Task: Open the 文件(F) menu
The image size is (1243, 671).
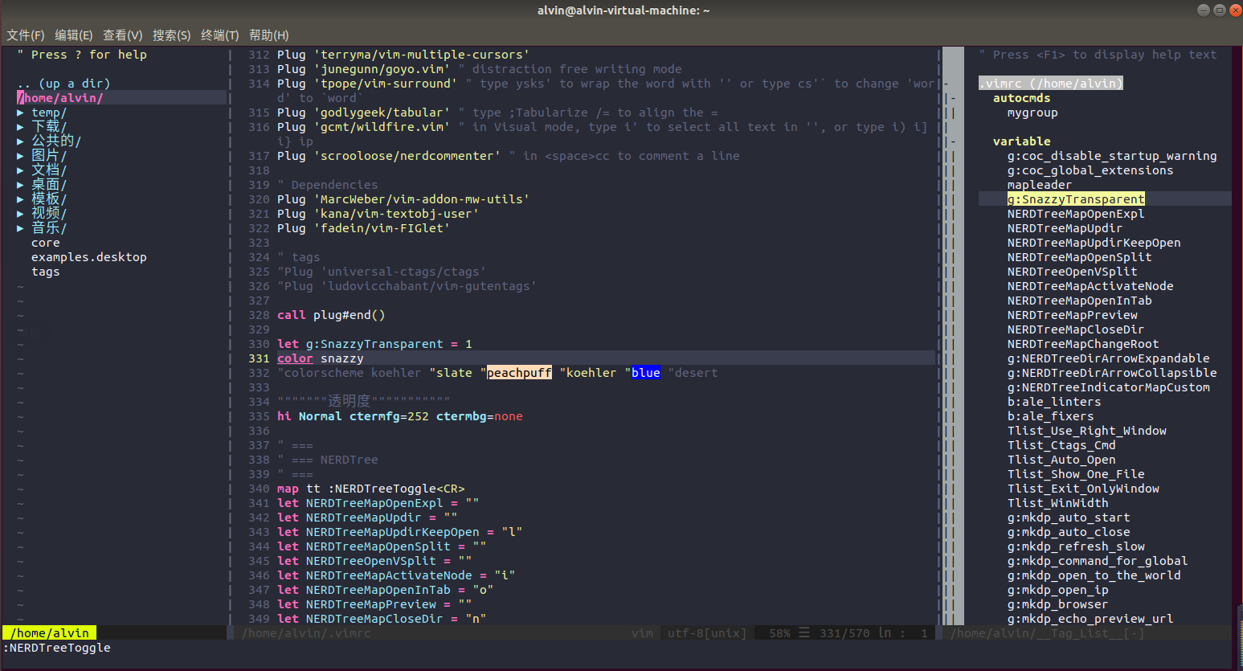Action: coord(25,35)
